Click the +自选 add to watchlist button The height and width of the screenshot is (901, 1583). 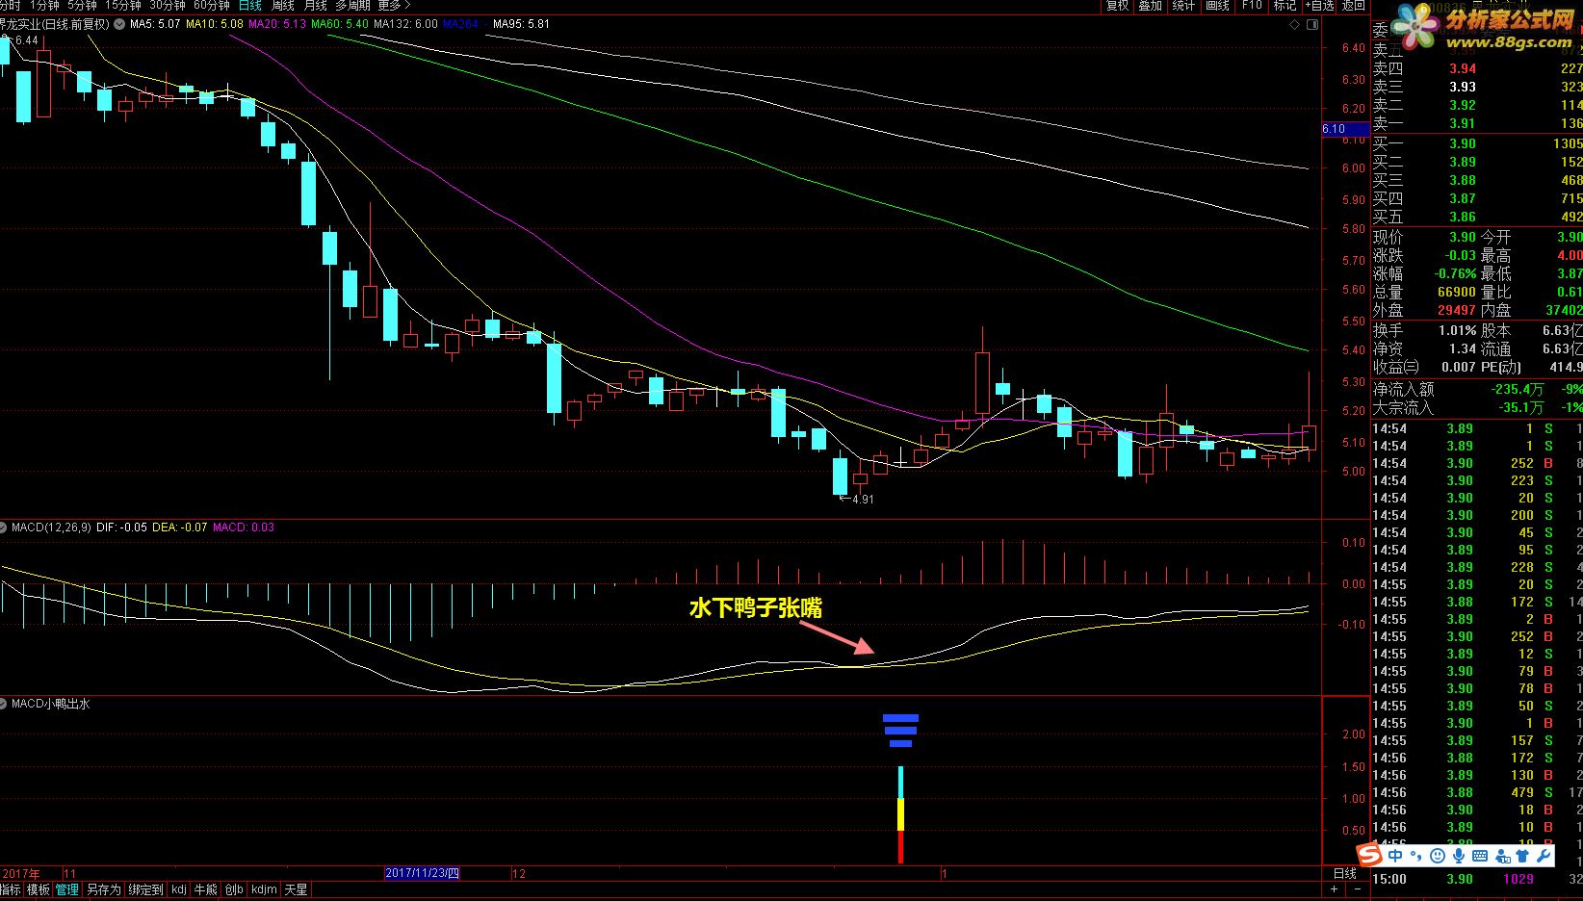tap(1319, 6)
